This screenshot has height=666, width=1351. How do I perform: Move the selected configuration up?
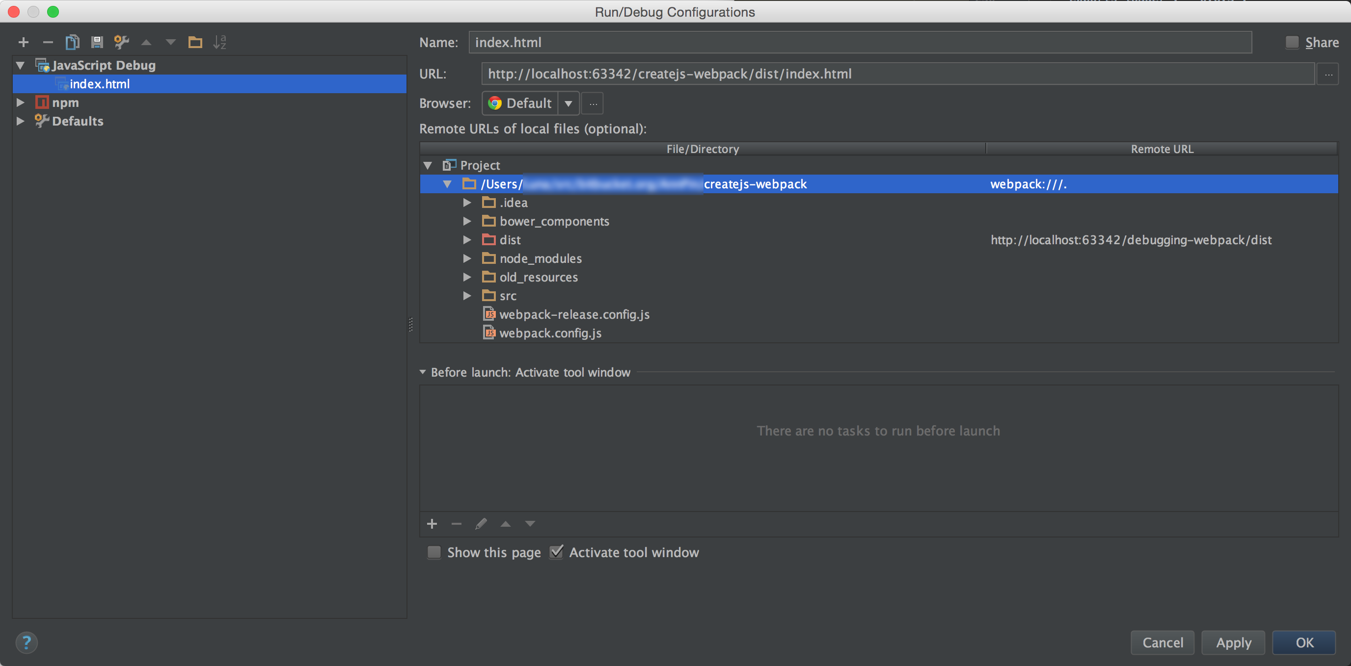pos(146,42)
